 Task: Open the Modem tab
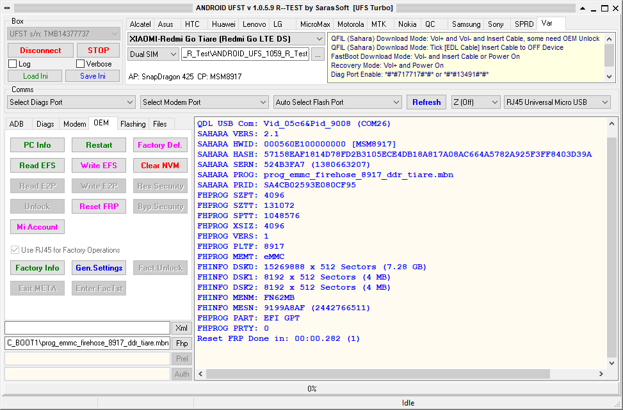pyautogui.click(x=75, y=124)
